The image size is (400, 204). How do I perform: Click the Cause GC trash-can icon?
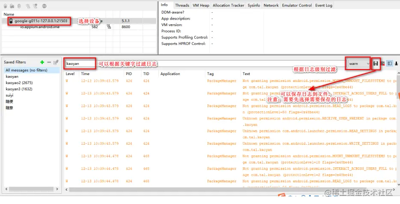pyautogui.click(x=19, y=6)
